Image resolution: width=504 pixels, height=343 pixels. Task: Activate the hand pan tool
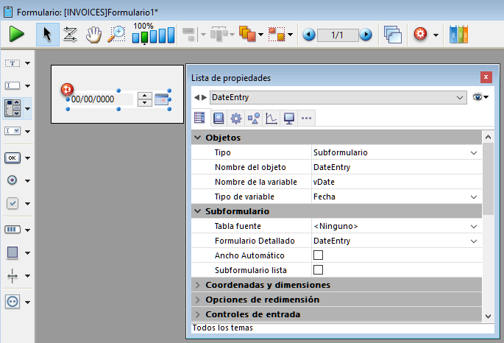click(93, 34)
